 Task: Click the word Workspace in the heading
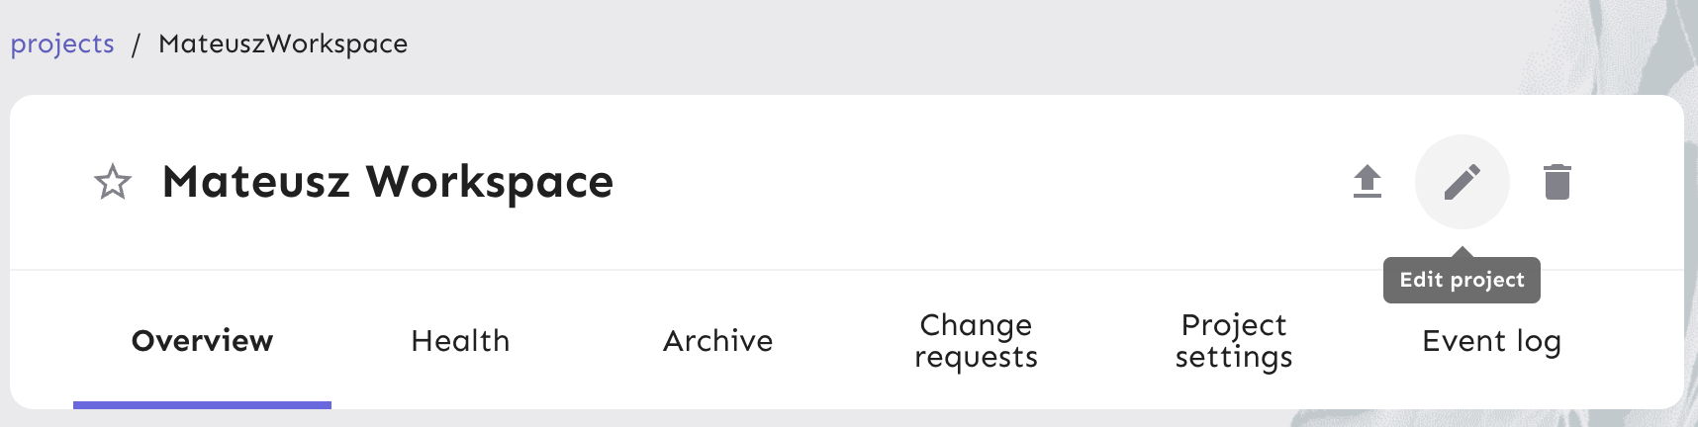pyautogui.click(x=490, y=182)
